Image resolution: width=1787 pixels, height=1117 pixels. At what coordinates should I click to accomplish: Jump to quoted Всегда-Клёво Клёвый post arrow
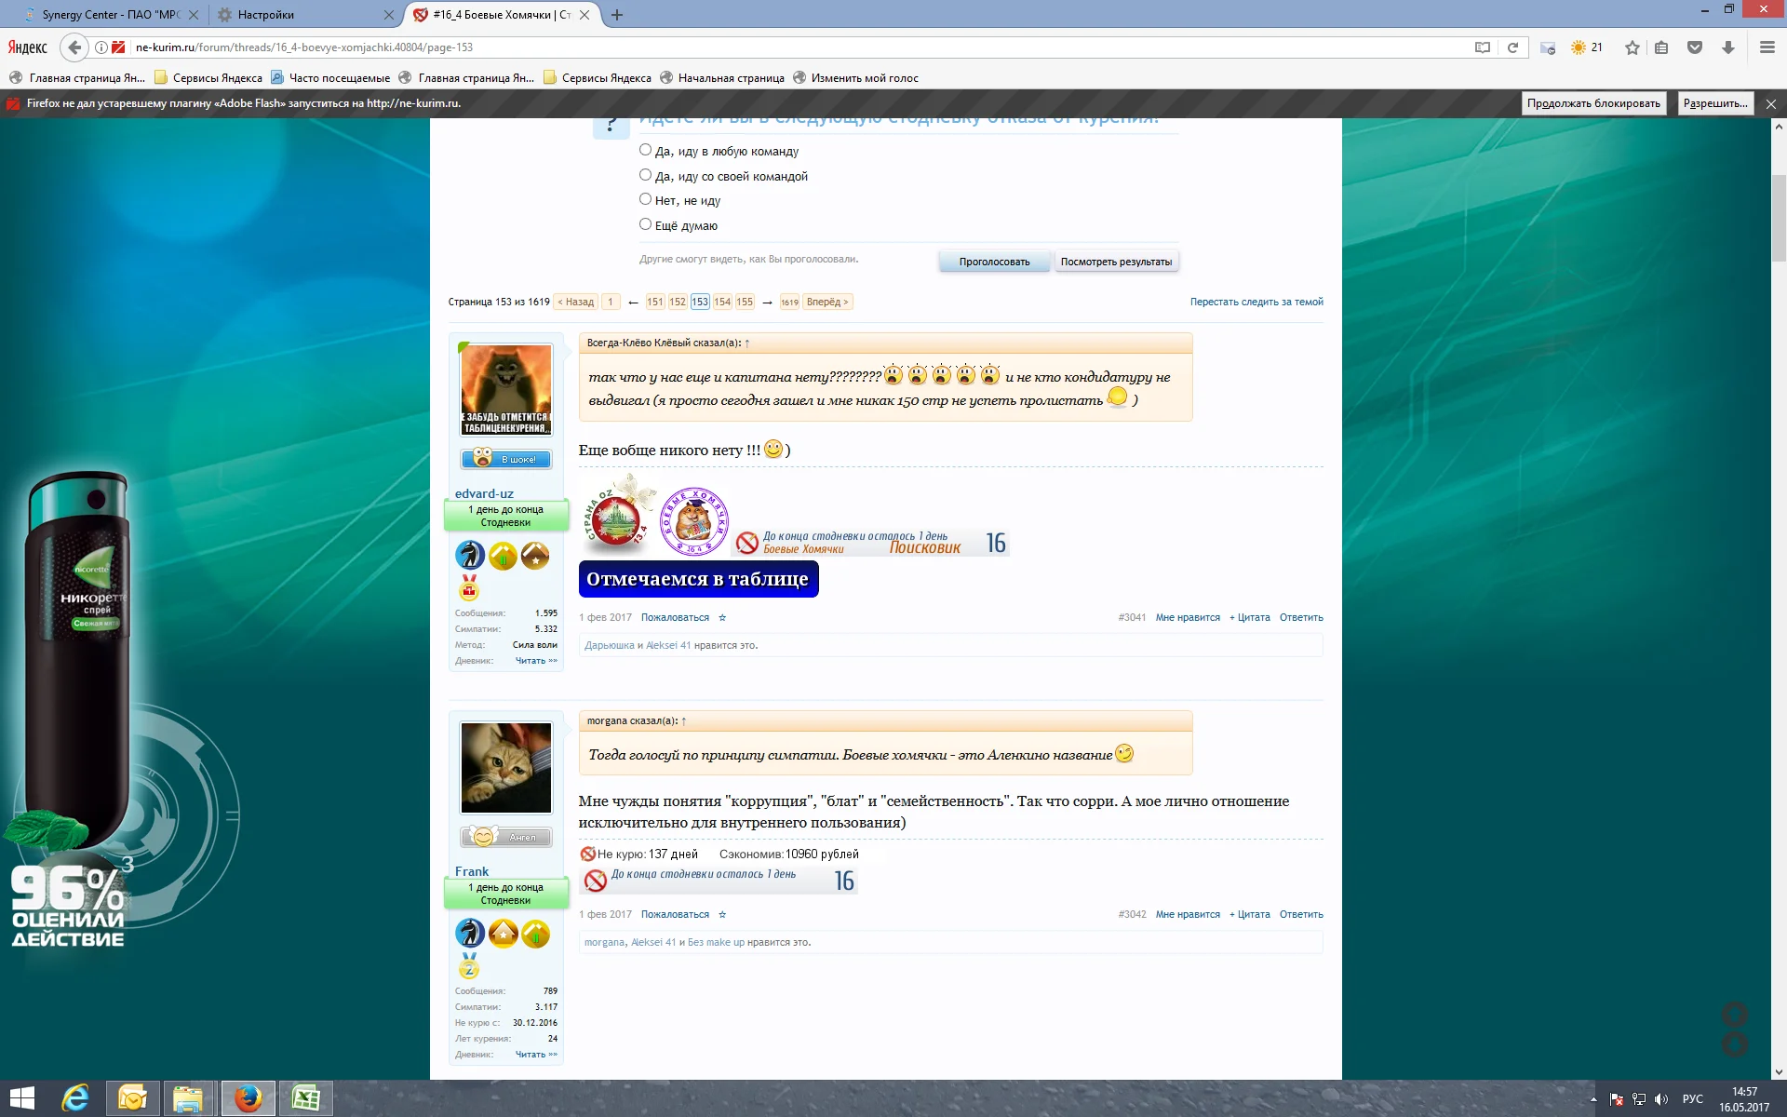pos(746,343)
